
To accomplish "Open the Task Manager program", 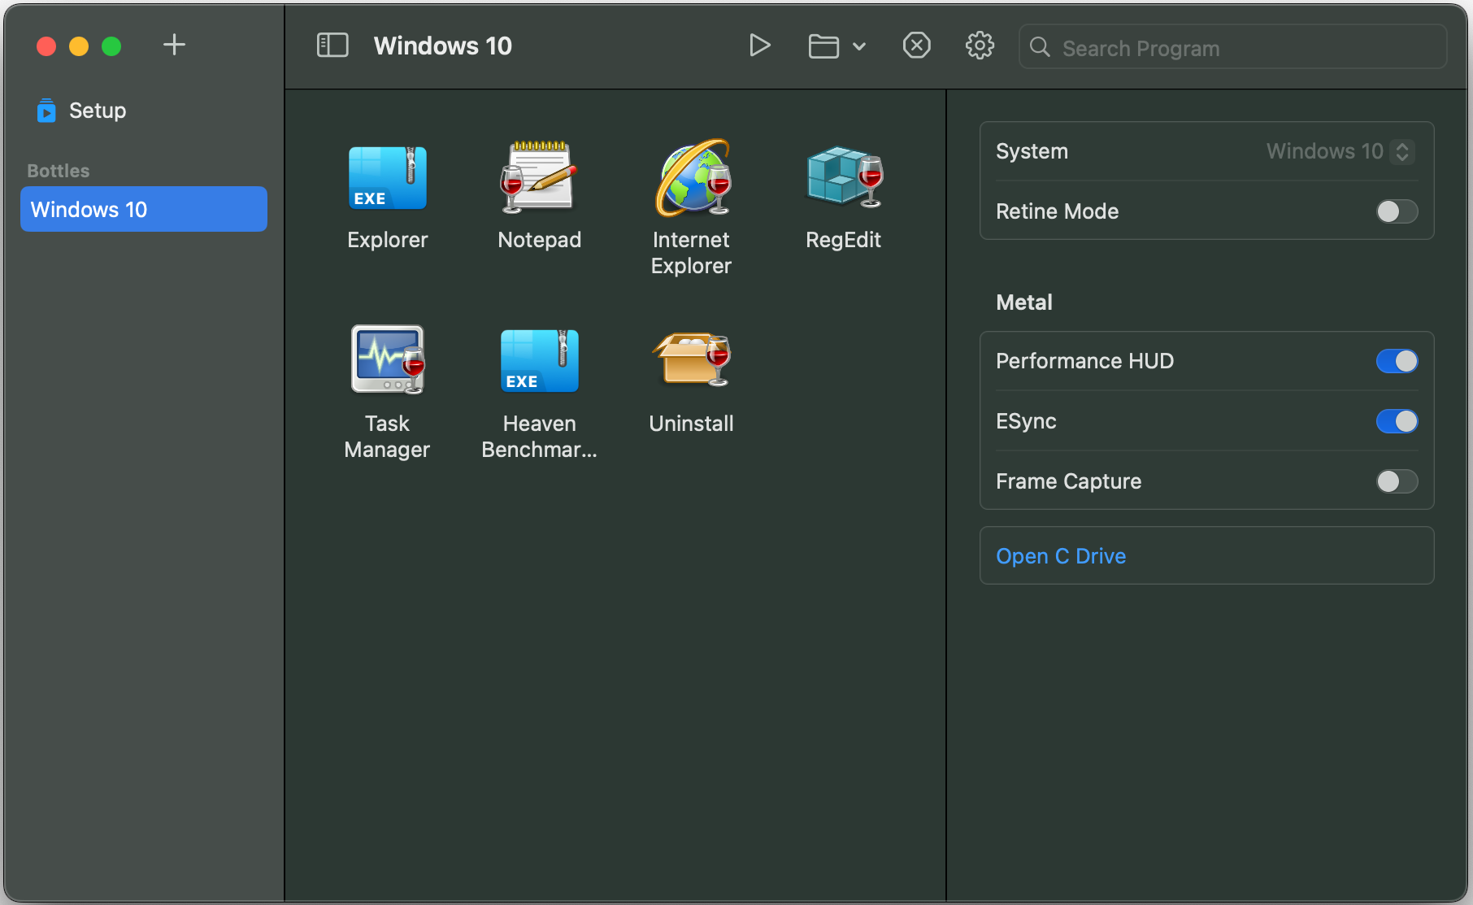I will coord(388,359).
